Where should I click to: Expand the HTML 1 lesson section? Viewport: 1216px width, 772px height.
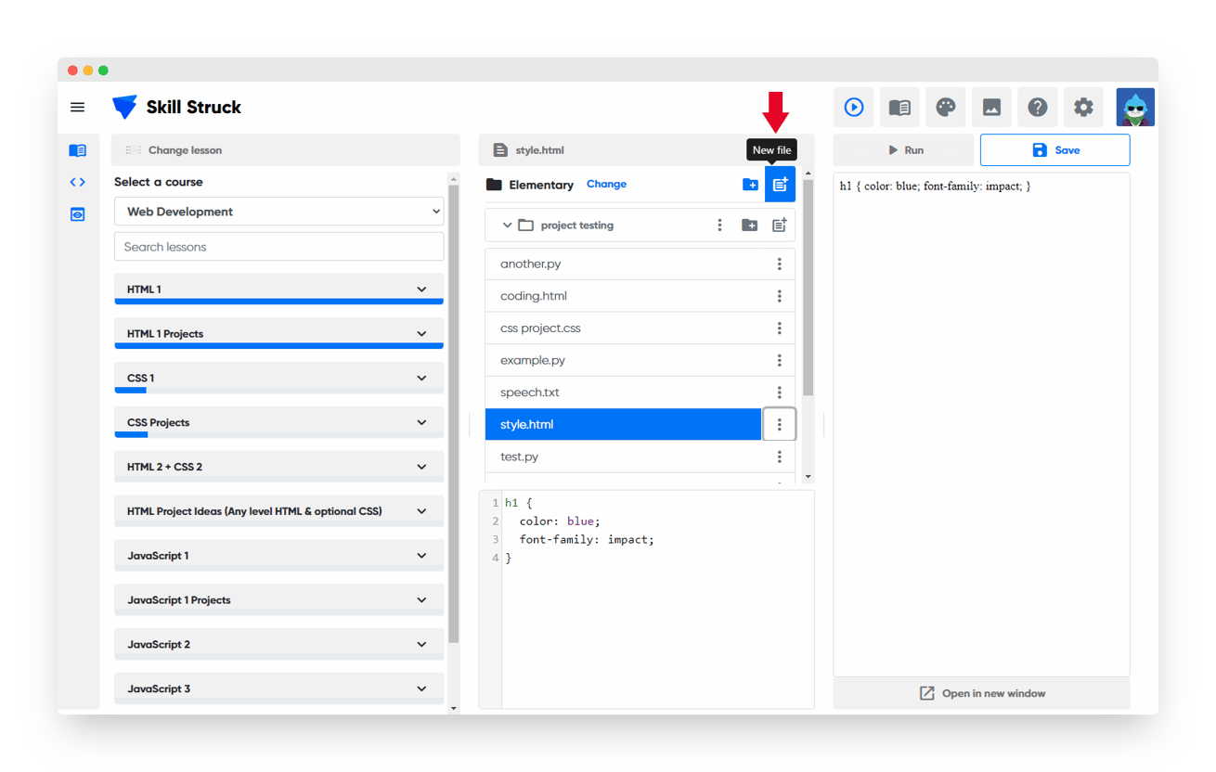click(278, 289)
